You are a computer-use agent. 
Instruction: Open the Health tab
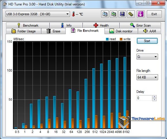click(101, 26)
